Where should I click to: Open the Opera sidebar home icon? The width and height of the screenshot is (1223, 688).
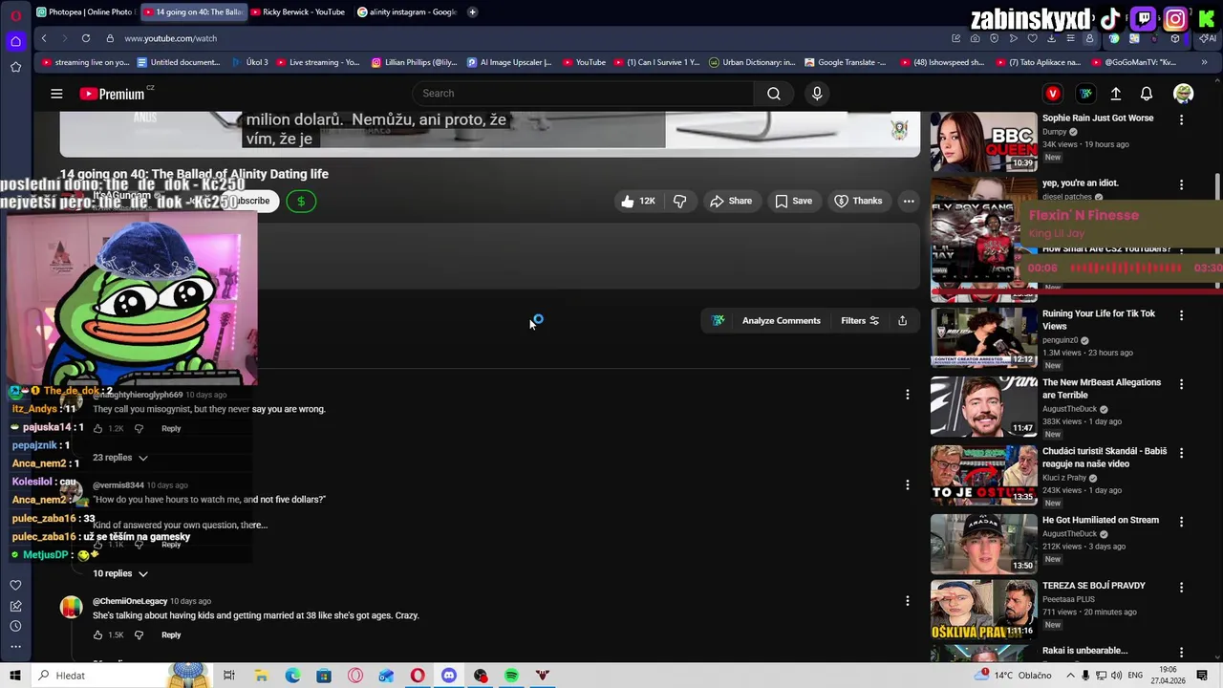15,41
